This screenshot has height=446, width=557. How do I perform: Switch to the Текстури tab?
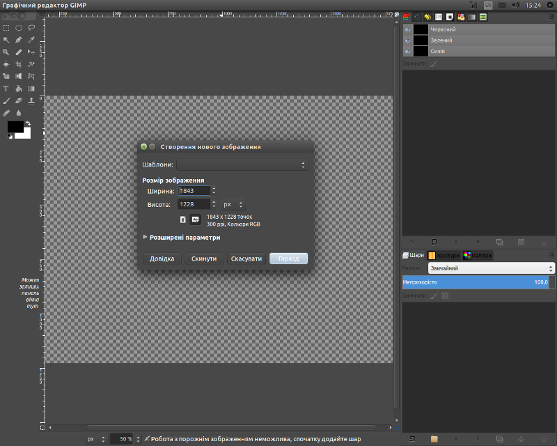click(x=444, y=255)
